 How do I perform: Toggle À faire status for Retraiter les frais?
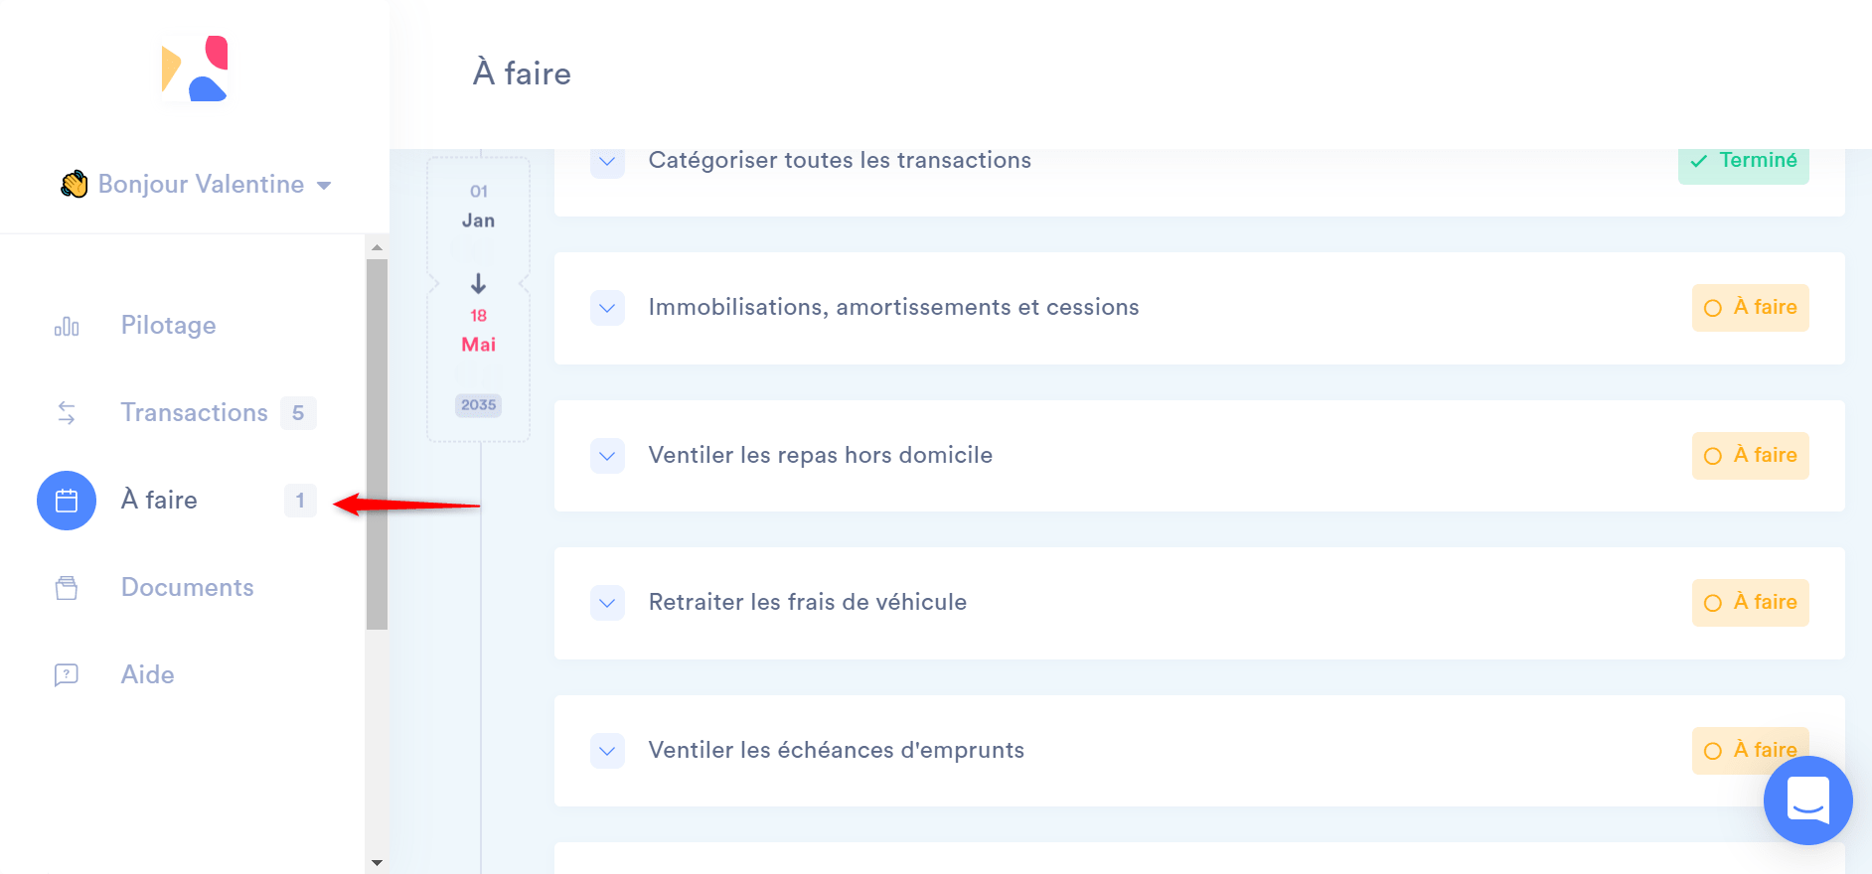tap(1750, 603)
